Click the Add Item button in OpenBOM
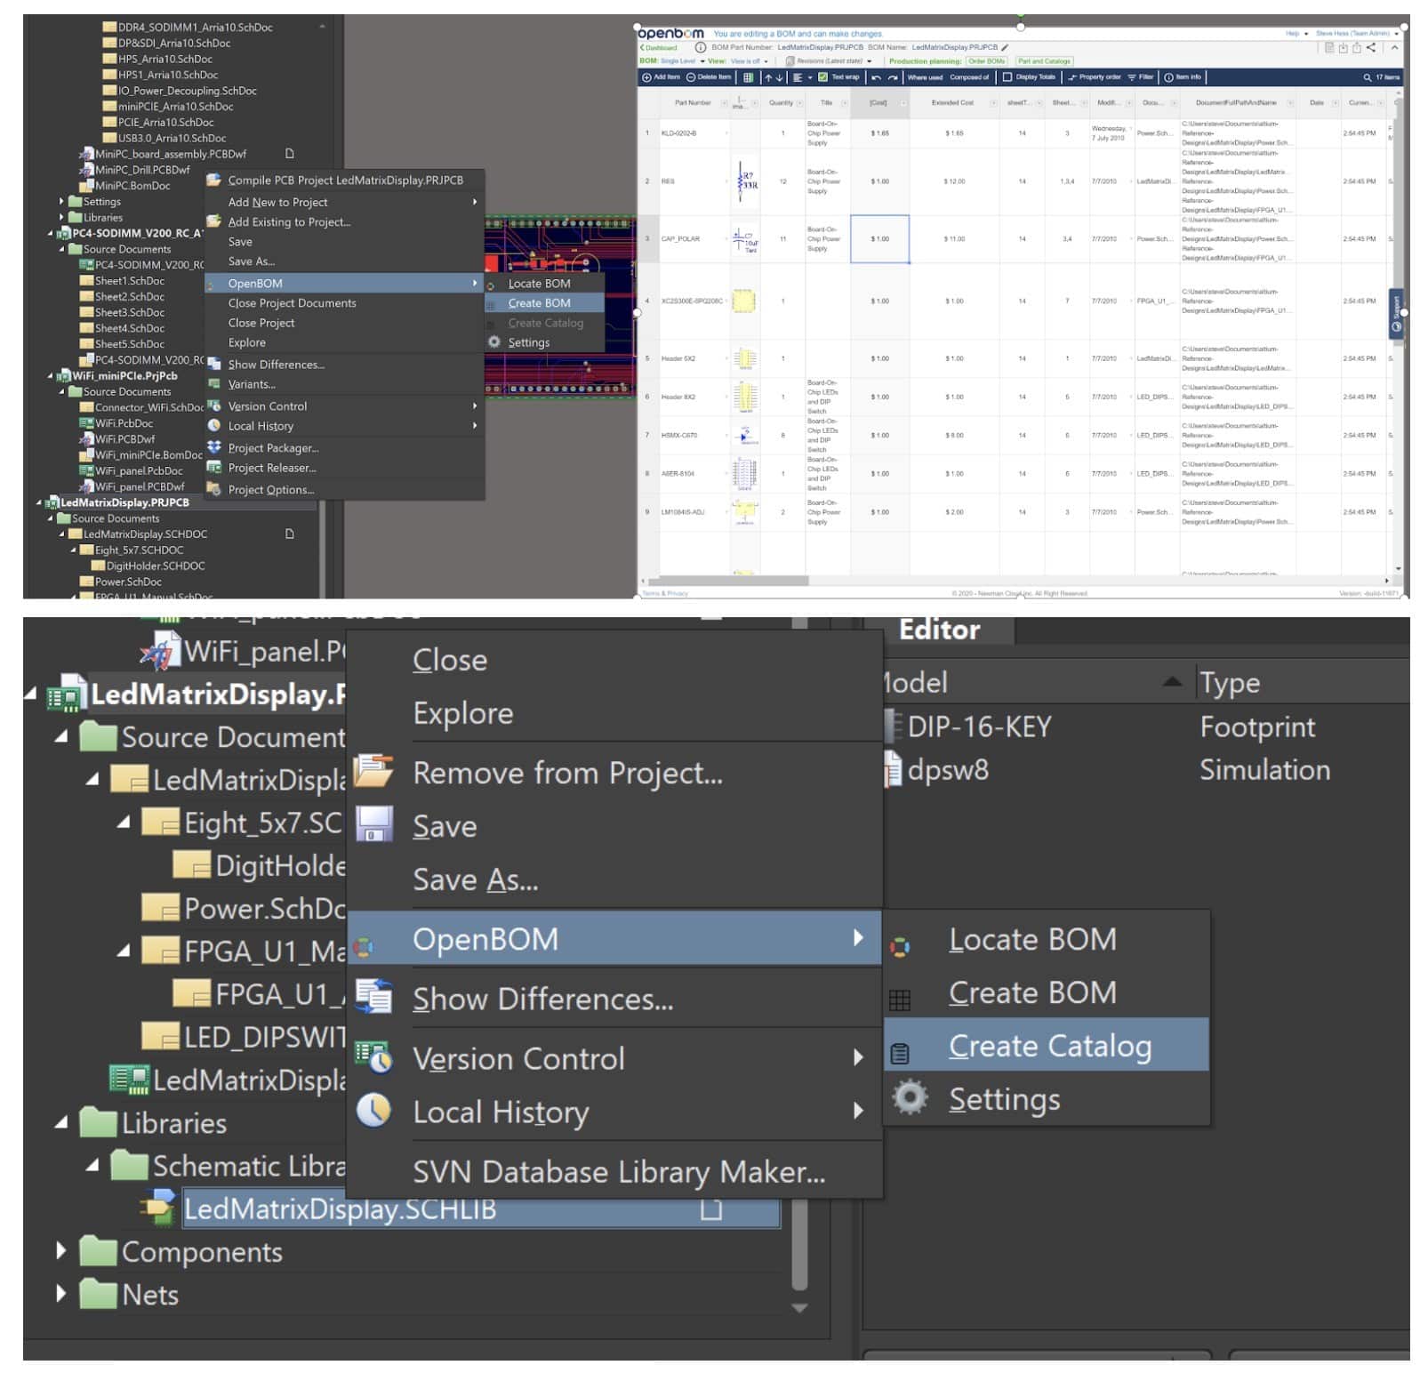The width and height of the screenshot is (1428, 1373). point(662,77)
